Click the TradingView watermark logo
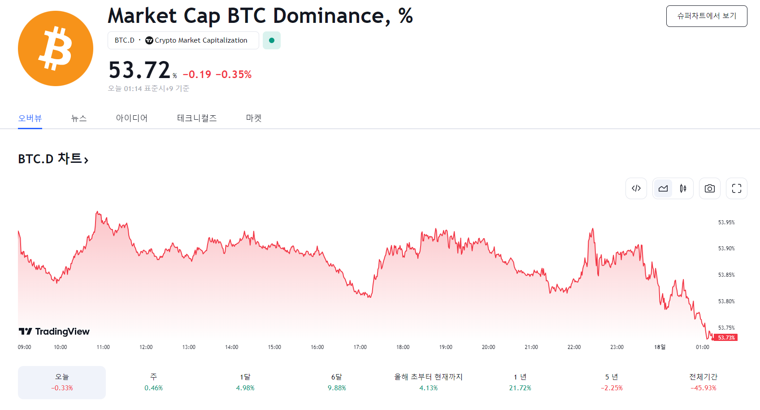760x410 pixels. pyautogui.click(x=54, y=331)
